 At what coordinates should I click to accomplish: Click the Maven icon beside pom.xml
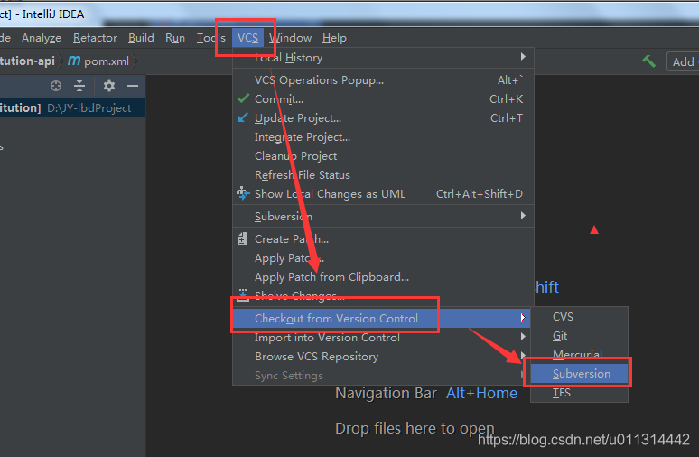[74, 61]
